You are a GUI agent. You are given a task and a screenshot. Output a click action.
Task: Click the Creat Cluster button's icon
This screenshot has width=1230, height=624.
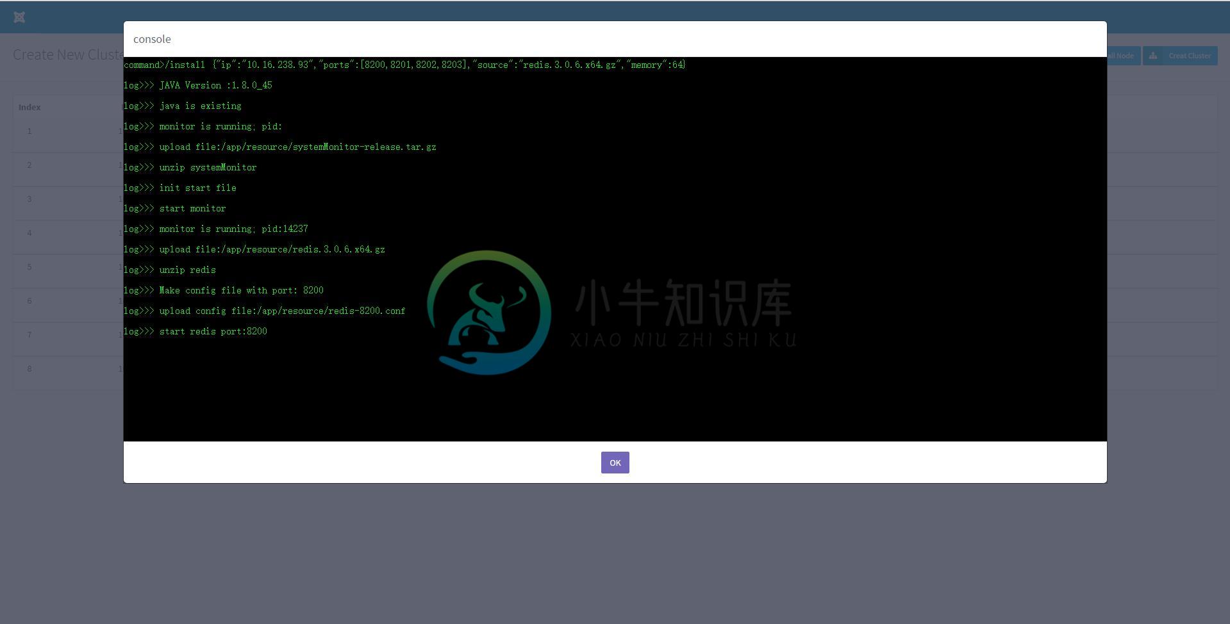[1153, 56]
